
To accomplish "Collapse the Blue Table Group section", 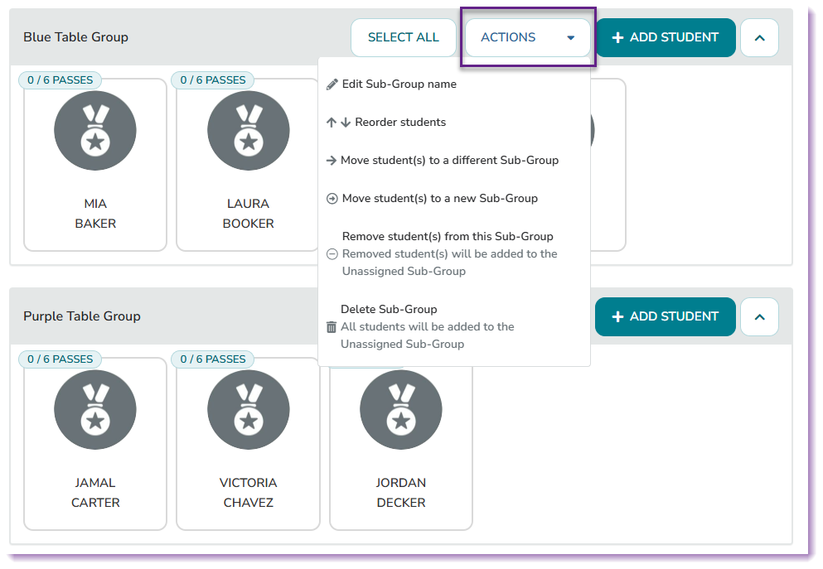I will point(759,38).
